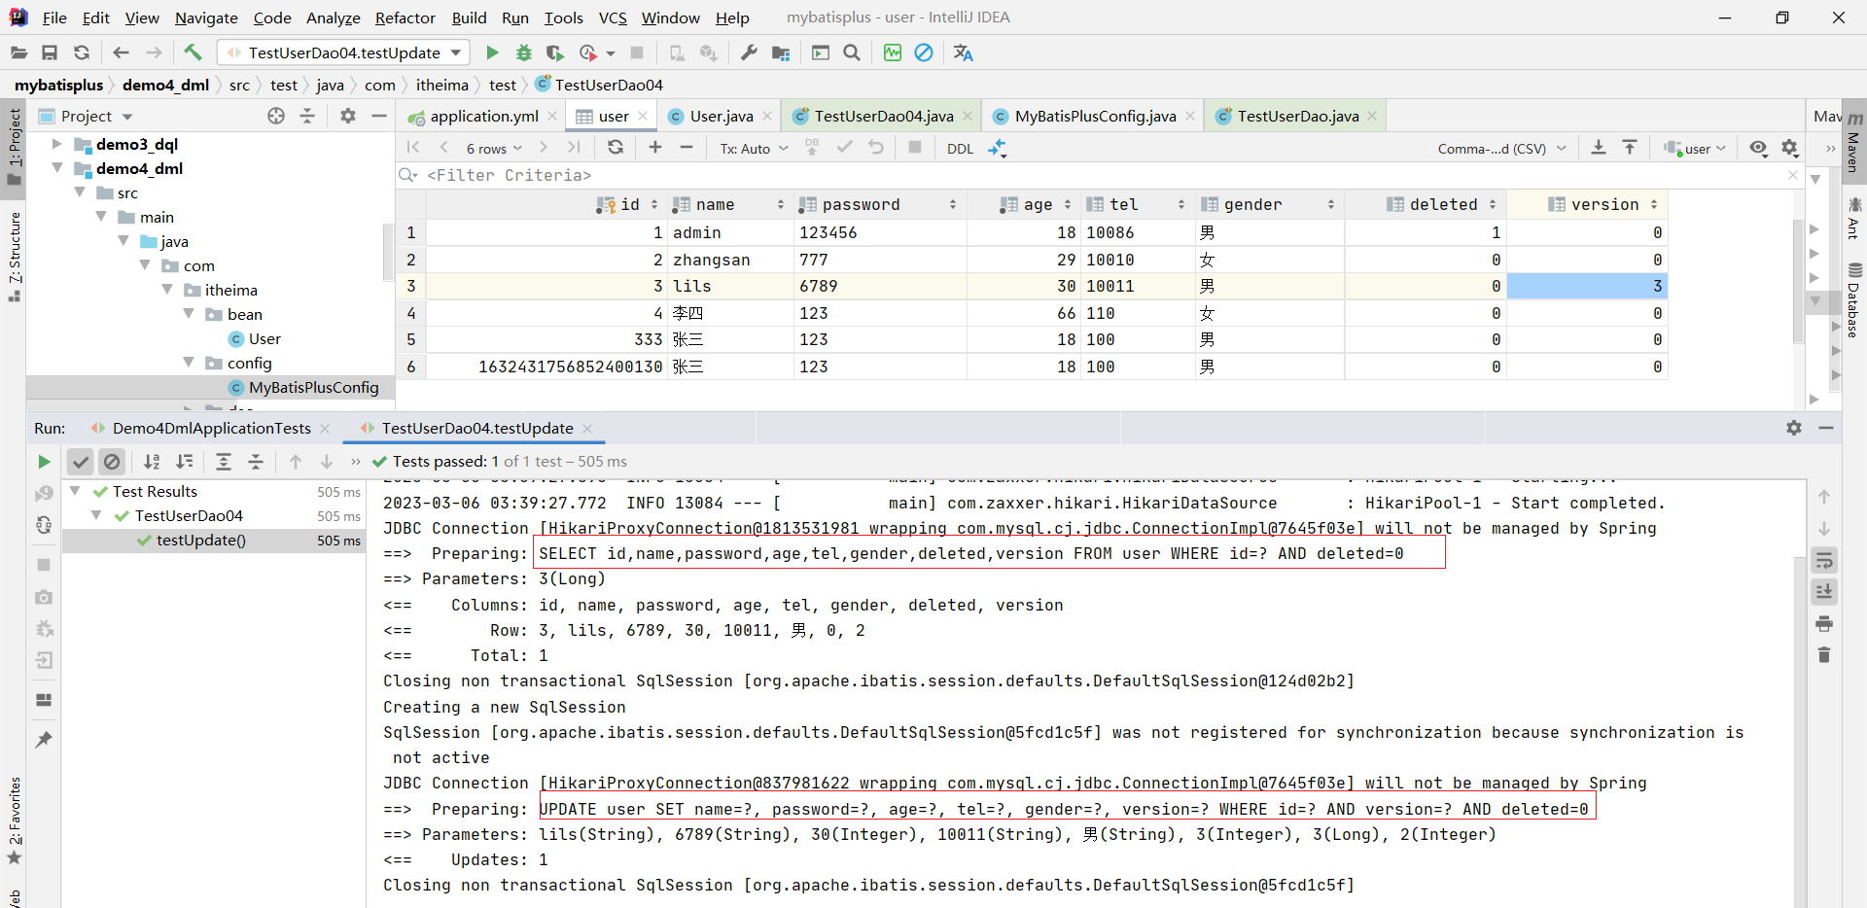
Task: Open the VCS menu
Action: (613, 17)
